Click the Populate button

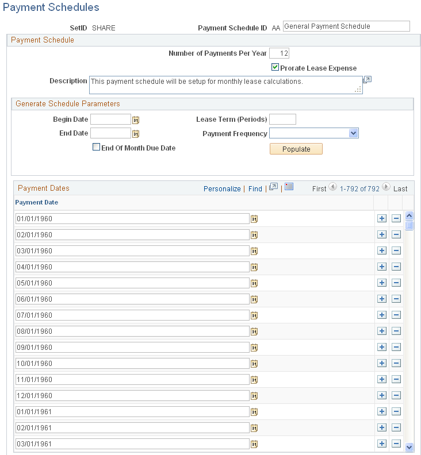click(x=296, y=149)
